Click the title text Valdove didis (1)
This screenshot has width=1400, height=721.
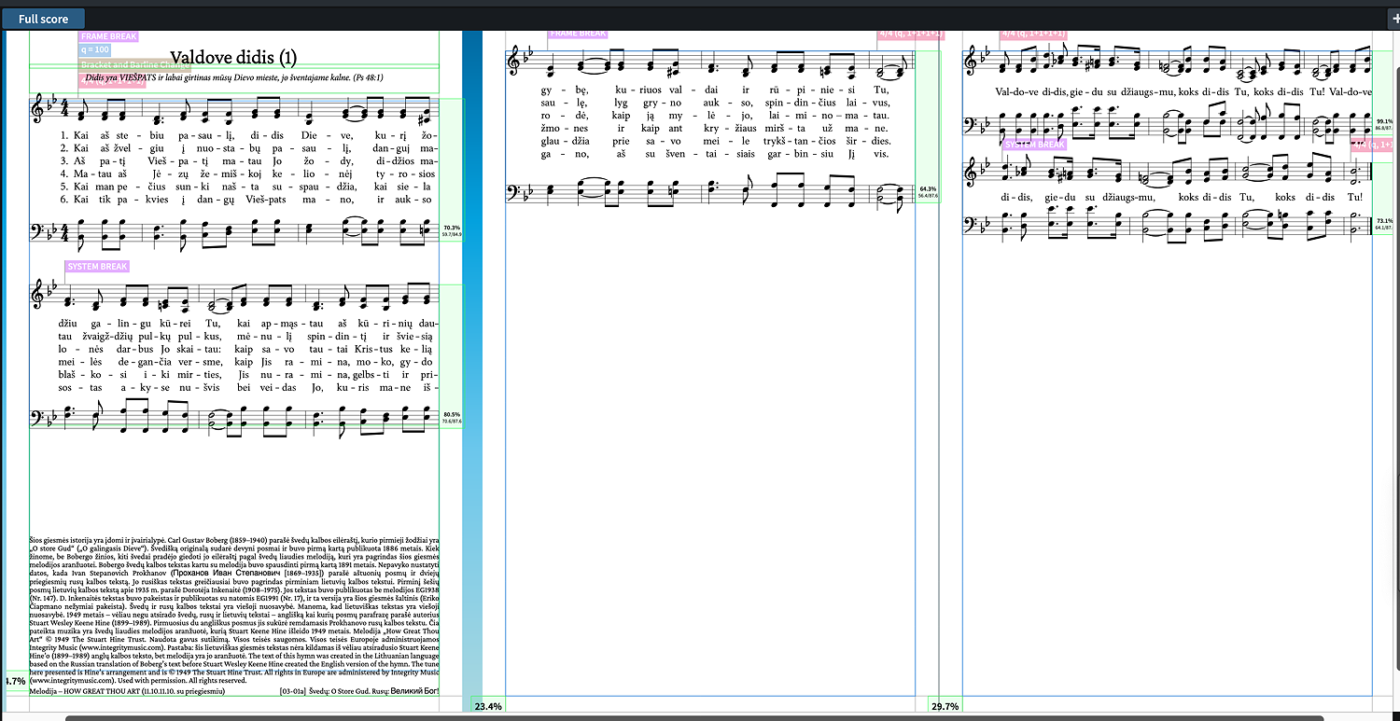click(234, 58)
